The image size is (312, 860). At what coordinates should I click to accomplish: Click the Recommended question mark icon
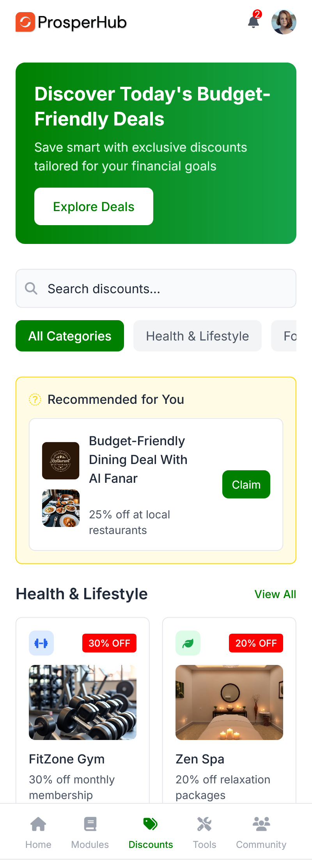tap(35, 400)
